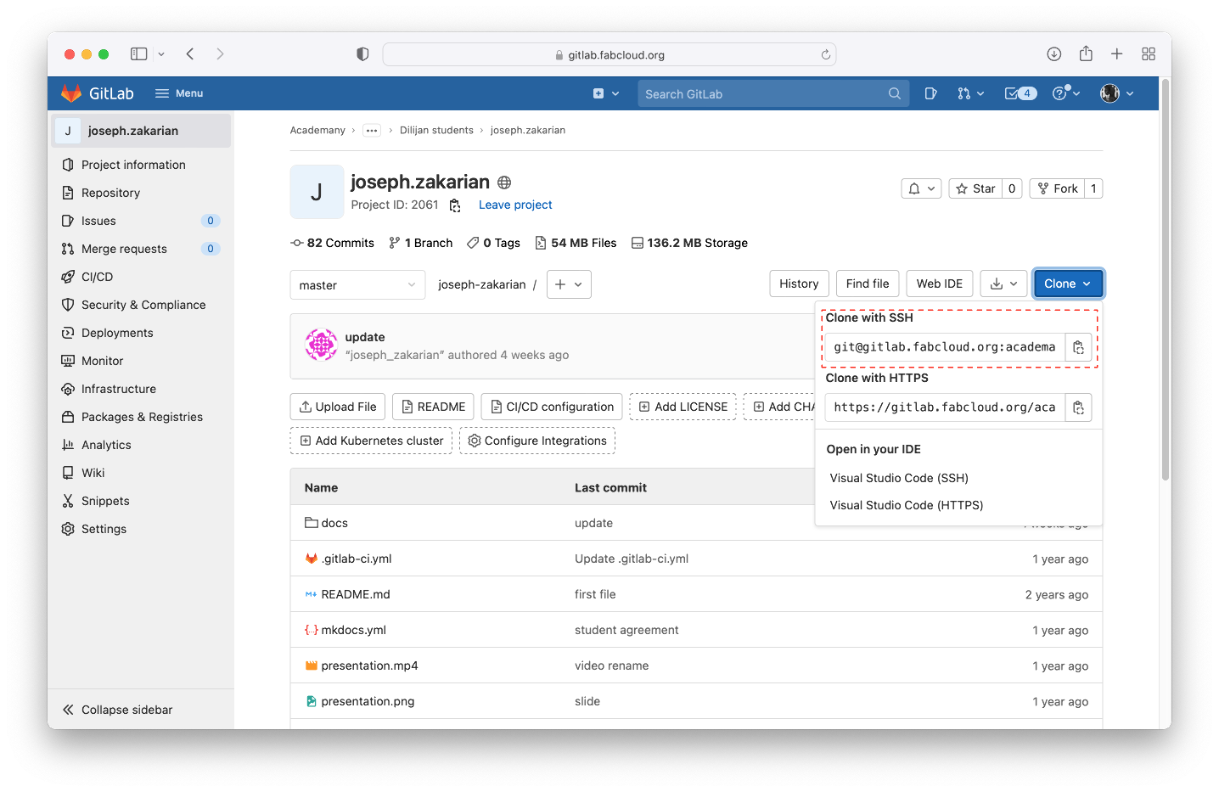Copy the HTTPS clone URL to clipboard
Viewport: 1219px width, 792px height.
[x=1078, y=407]
